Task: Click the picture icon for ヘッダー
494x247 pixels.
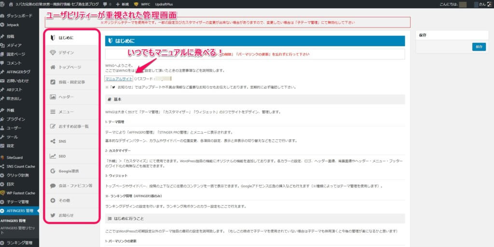Action: [53, 96]
